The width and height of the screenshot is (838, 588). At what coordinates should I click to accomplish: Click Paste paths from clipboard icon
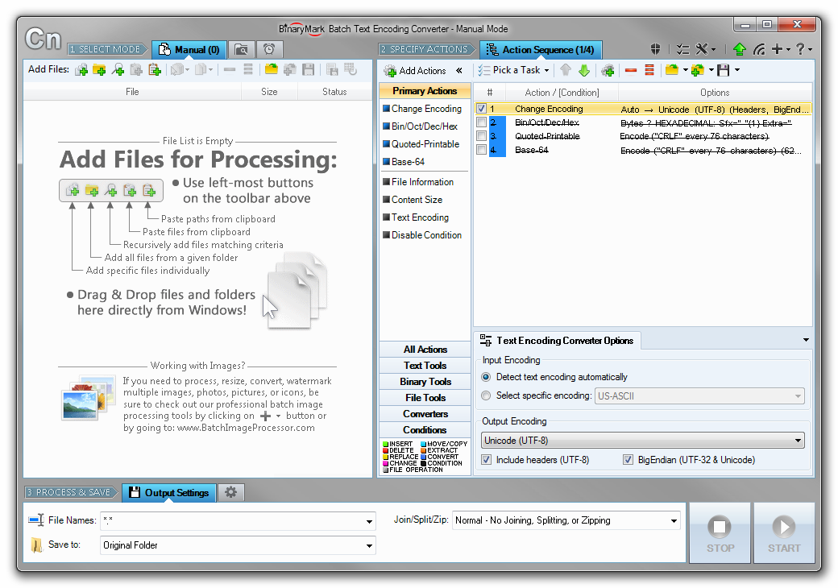tap(154, 70)
